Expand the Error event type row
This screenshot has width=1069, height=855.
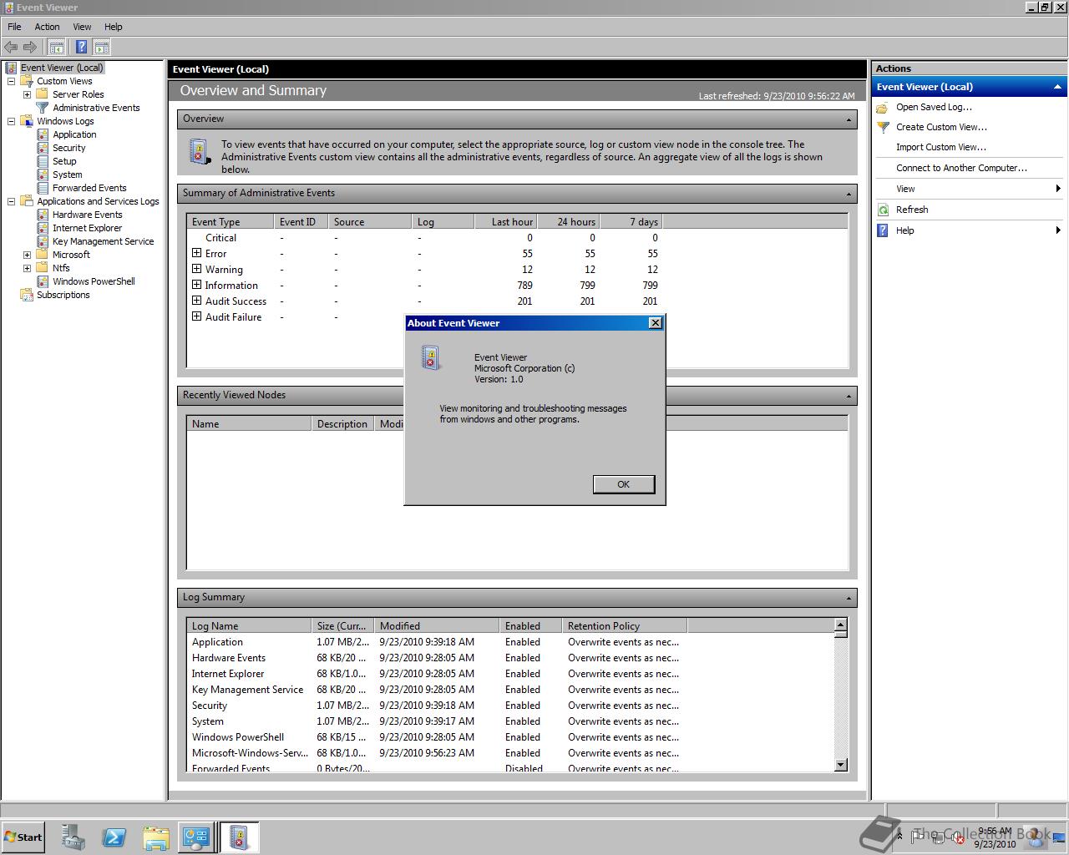[196, 253]
